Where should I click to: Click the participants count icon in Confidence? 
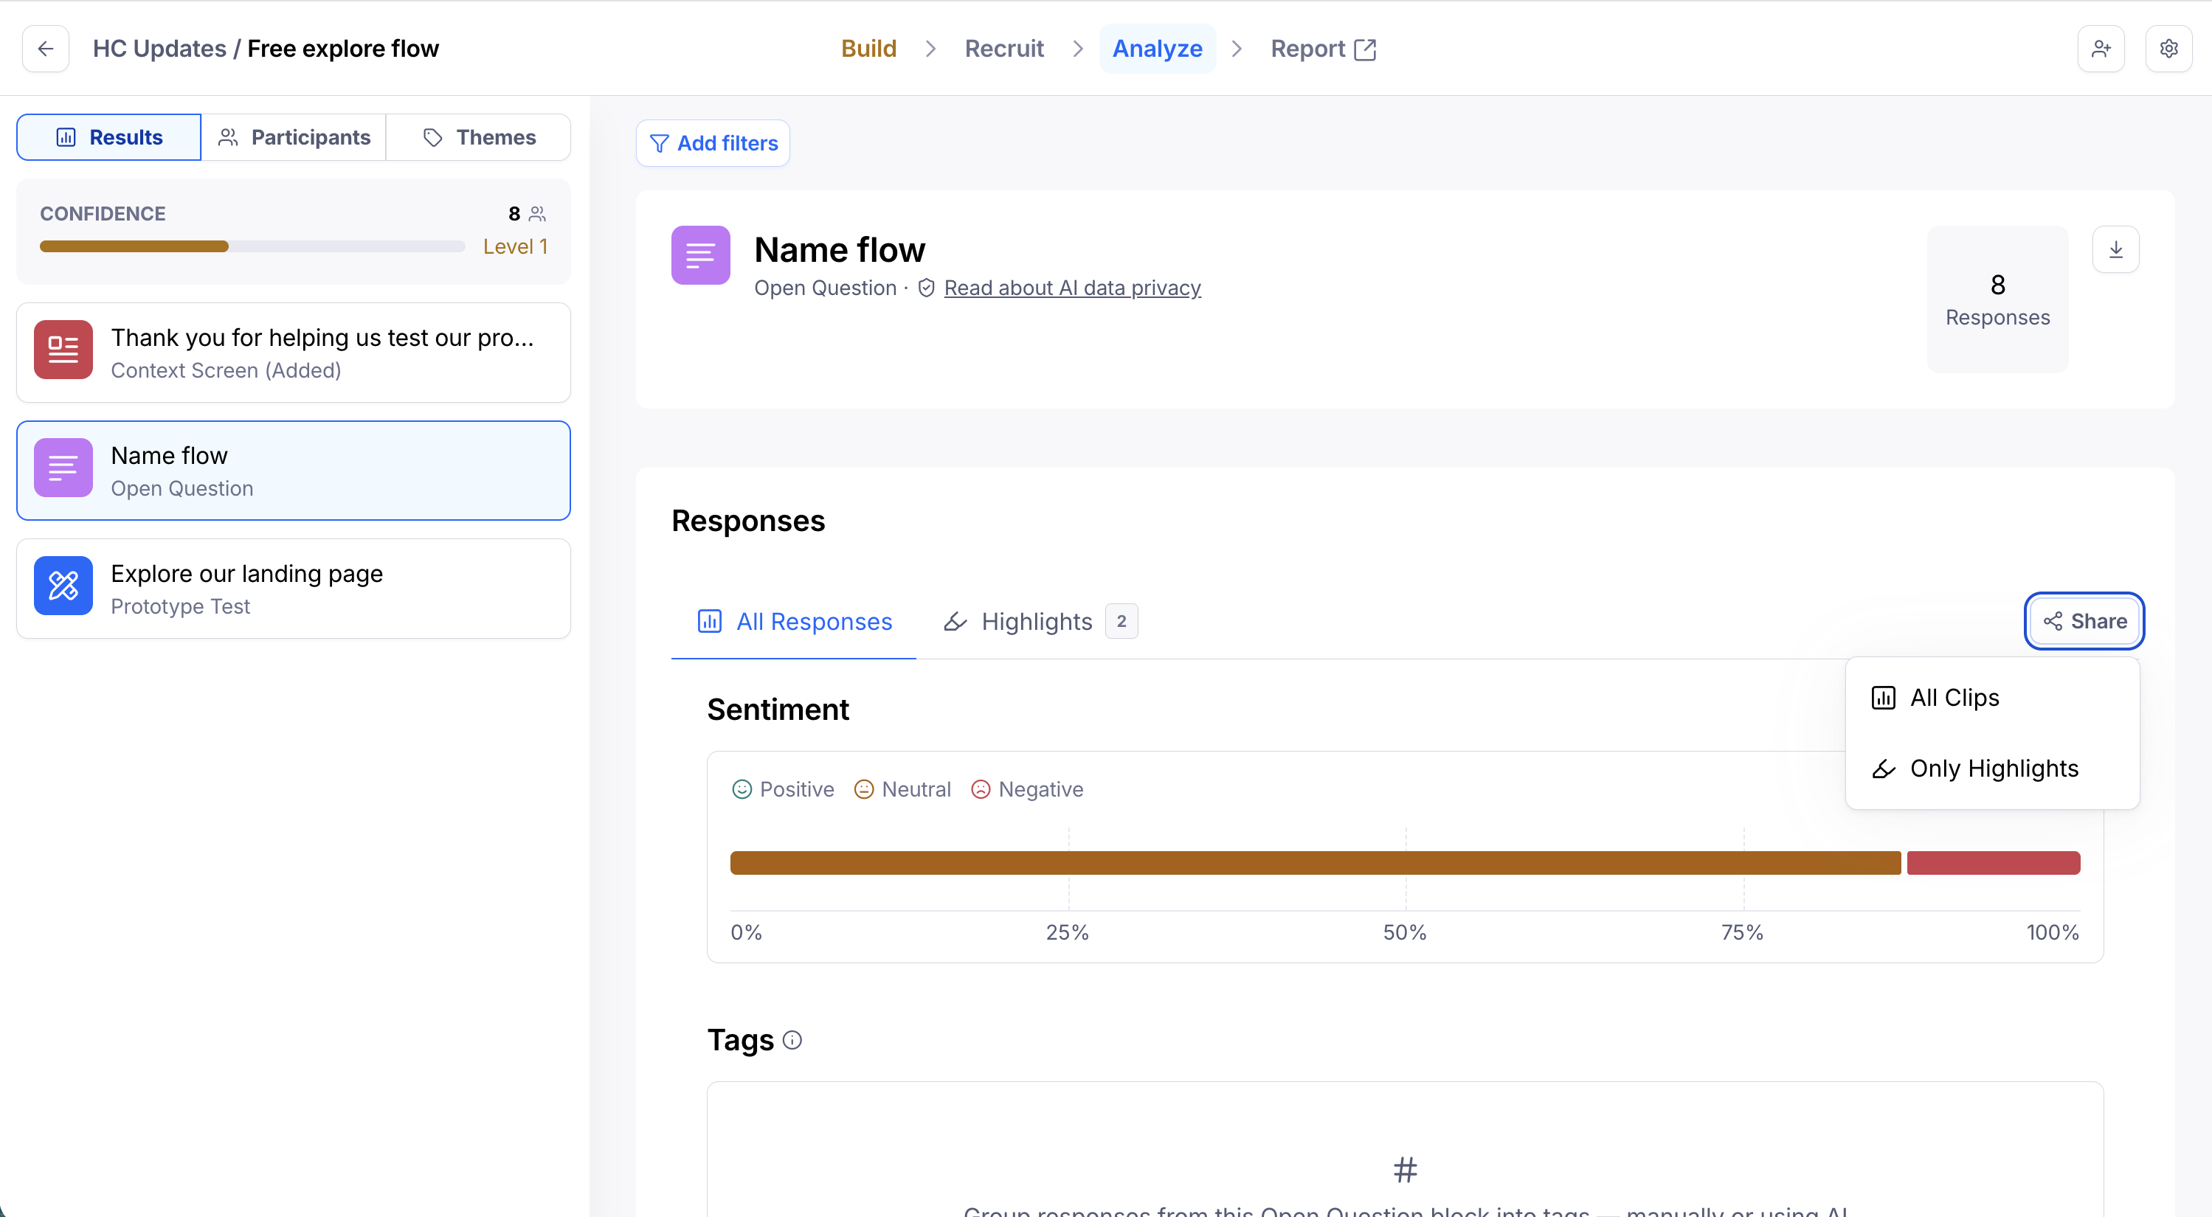[x=538, y=214]
